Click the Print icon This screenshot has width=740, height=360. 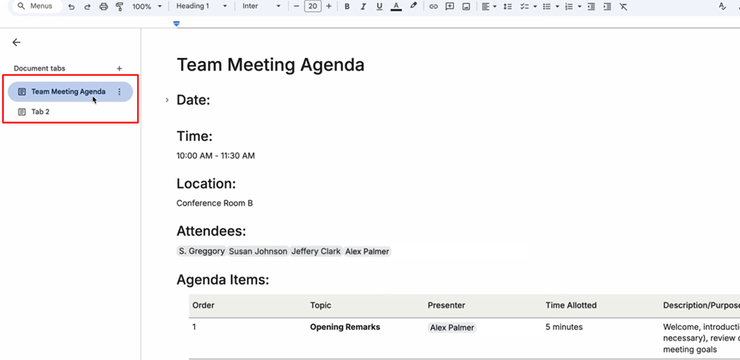tap(103, 7)
